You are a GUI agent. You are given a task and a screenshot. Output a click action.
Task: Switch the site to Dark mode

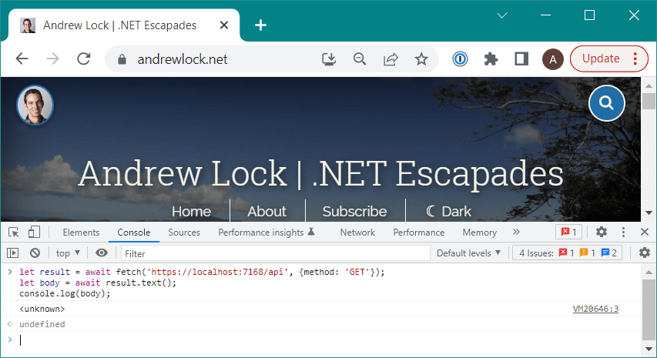click(449, 212)
